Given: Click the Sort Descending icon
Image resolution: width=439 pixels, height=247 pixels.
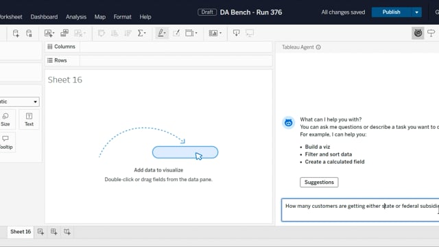Looking at the screenshot, I should click(x=128, y=34).
